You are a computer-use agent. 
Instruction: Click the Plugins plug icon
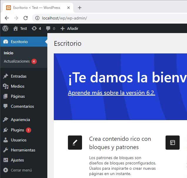pyautogui.click(x=6, y=130)
